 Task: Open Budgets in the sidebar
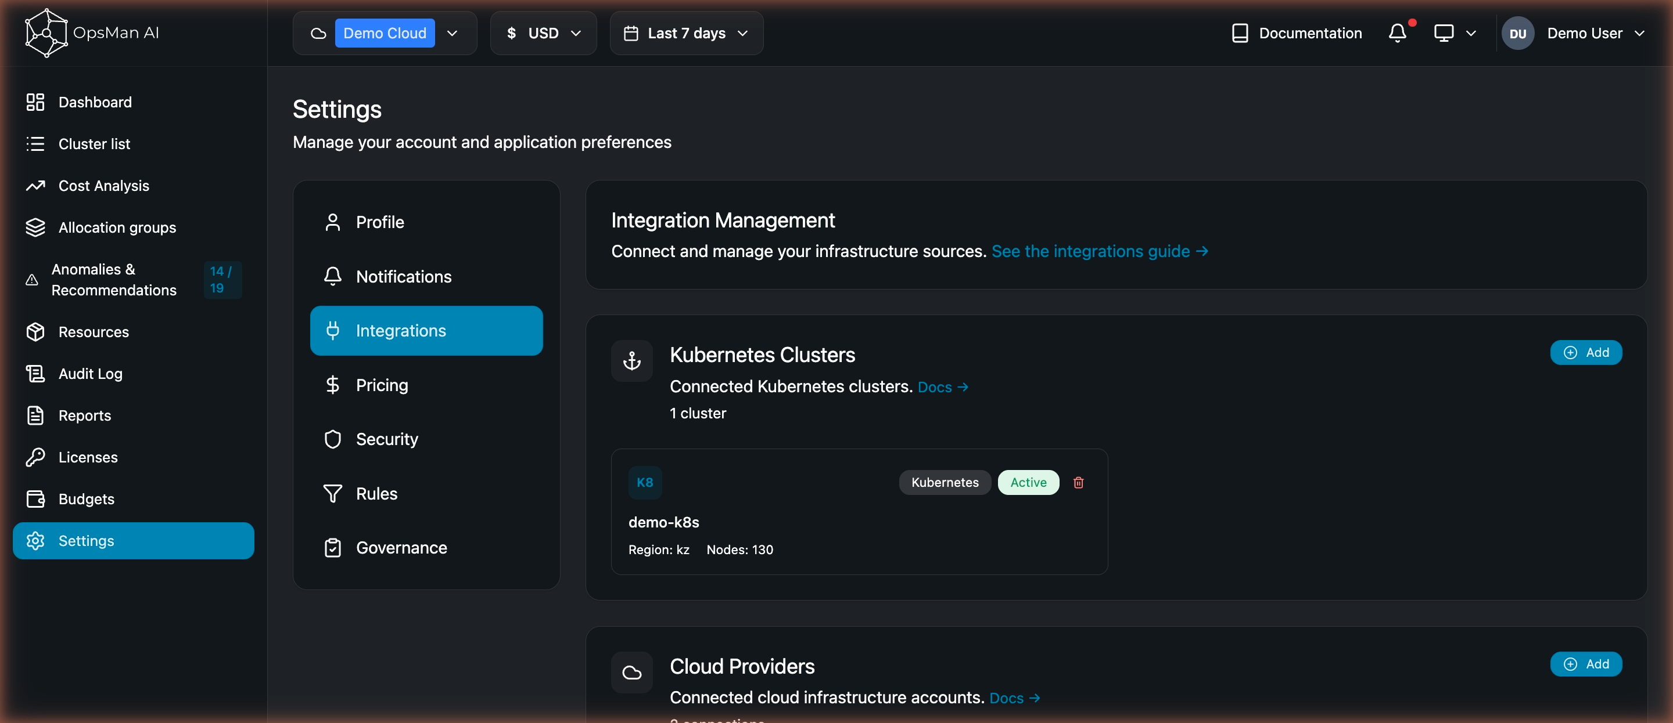(x=133, y=499)
